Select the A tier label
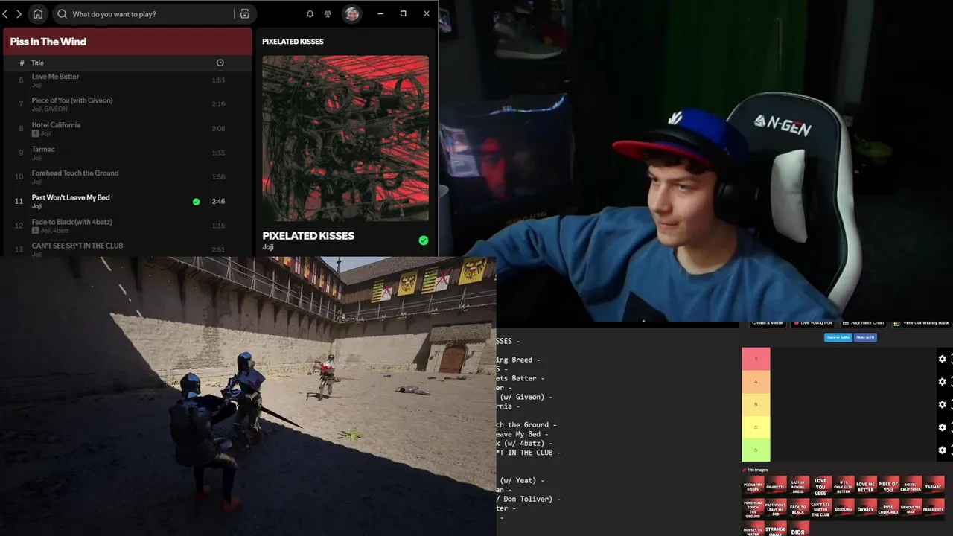 (x=756, y=382)
